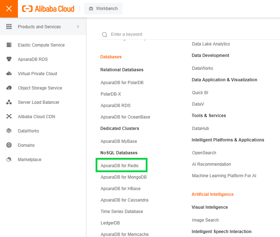Open ApsaraDB for PolarDB link
Image resolution: width=280 pixels, height=237 pixels.
pos(122,83)
